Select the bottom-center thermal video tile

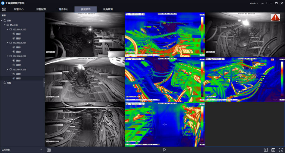pyautogui.click(x=165, y=124)
